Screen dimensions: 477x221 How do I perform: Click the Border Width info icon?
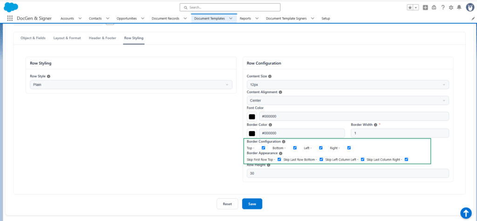pos(376,124)
